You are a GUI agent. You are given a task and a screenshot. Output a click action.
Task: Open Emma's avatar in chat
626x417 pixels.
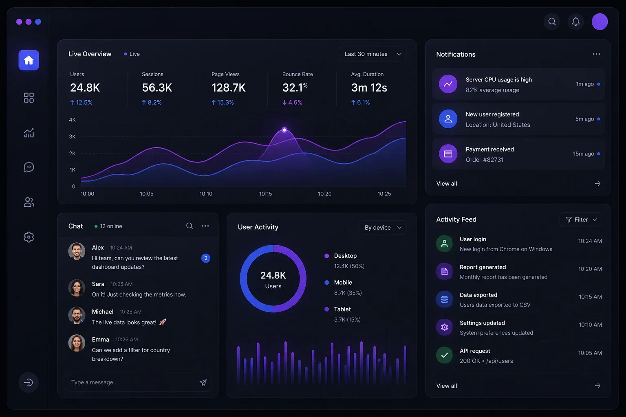(x=77, y=343)
